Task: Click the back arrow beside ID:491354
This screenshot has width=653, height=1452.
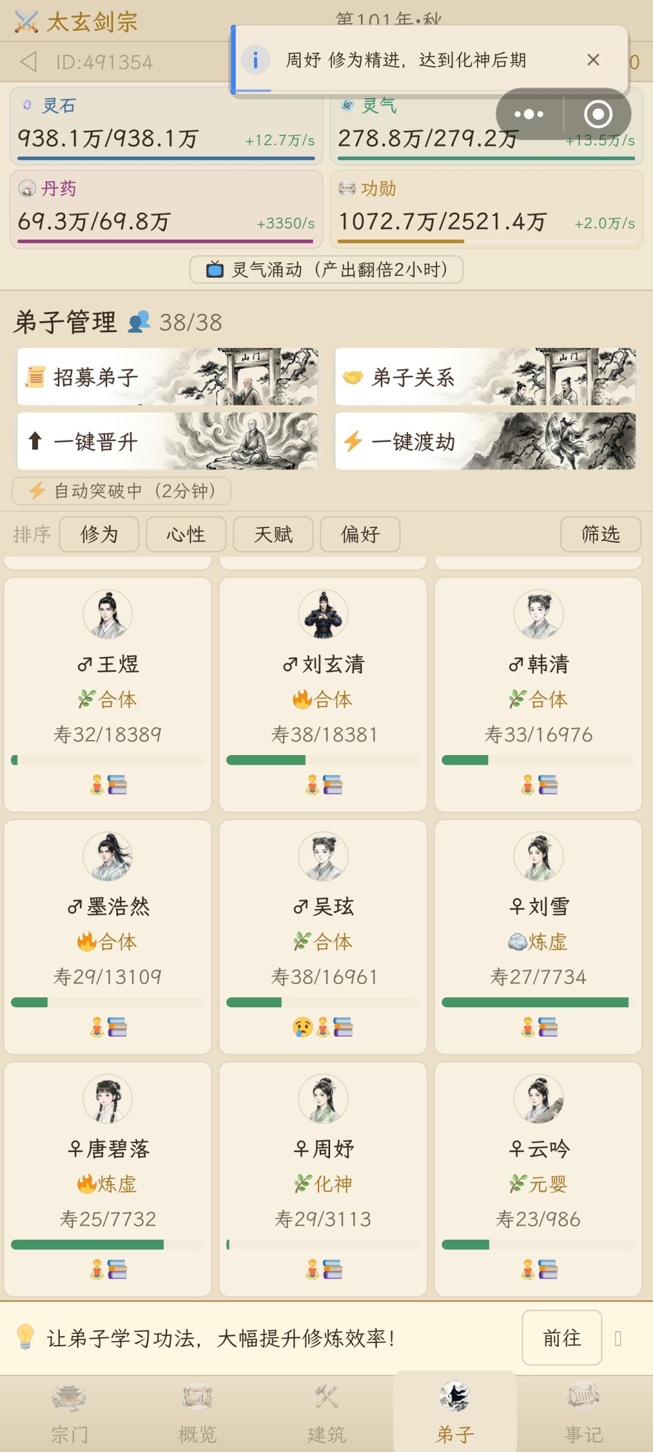Action: tap(28, 62)
